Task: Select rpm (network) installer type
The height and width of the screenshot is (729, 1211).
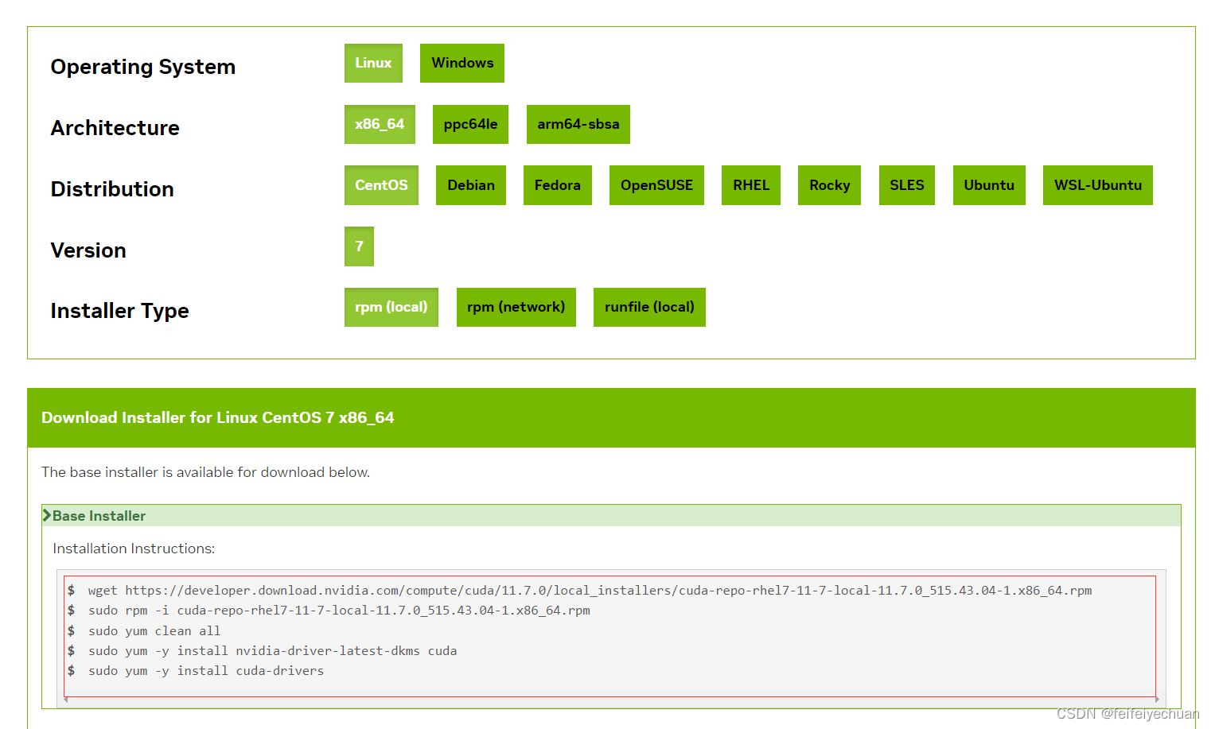Action: click(x=516, y=307)
